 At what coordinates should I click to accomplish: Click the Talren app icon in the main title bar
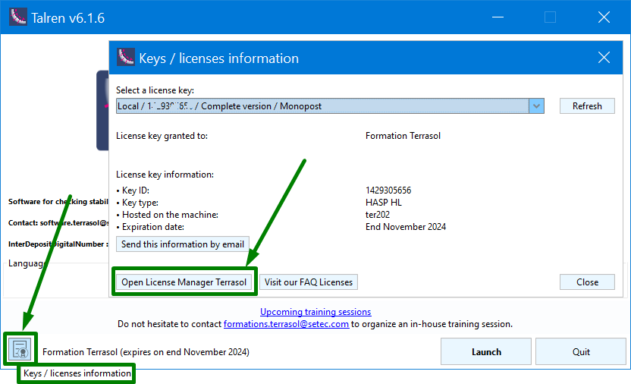tap(17, 17)
